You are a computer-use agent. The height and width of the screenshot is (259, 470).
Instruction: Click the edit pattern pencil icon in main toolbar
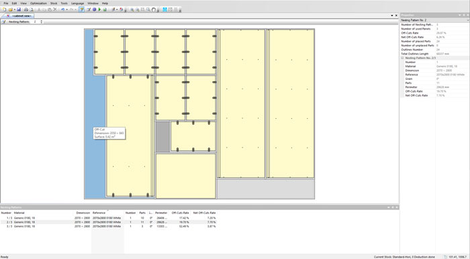tap(89, 9)
